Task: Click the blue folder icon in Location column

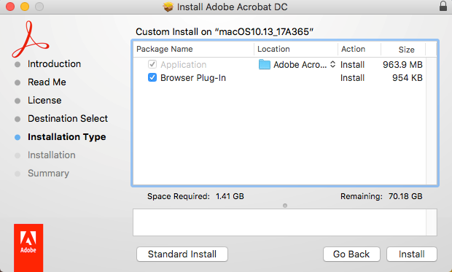Action: pyautogui.click(x=265, y=64)
